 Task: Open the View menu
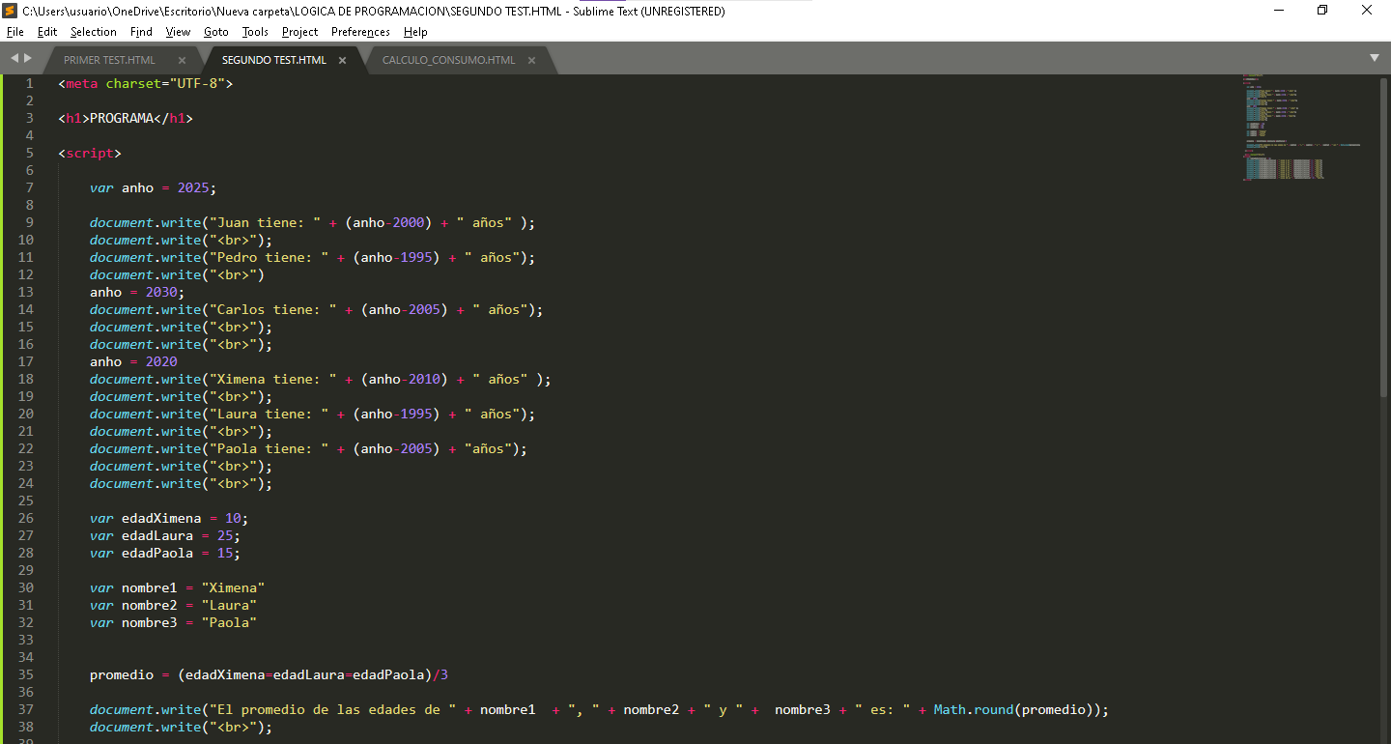pos(178,32)
